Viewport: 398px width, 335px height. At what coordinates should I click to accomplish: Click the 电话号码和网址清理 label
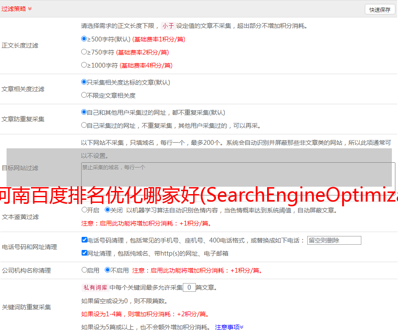(x=29, y=247)
